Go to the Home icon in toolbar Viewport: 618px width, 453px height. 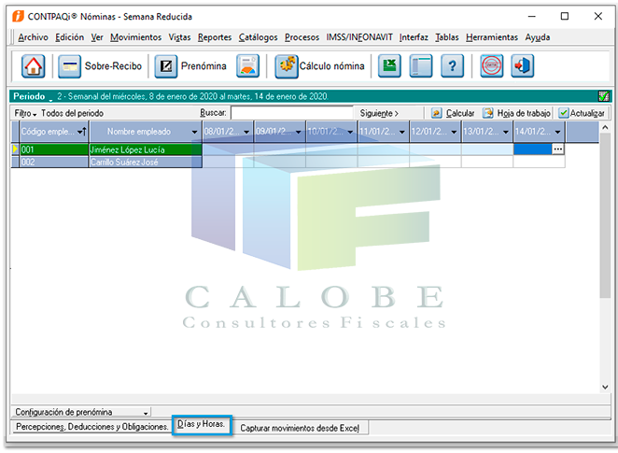click(33, 65)
